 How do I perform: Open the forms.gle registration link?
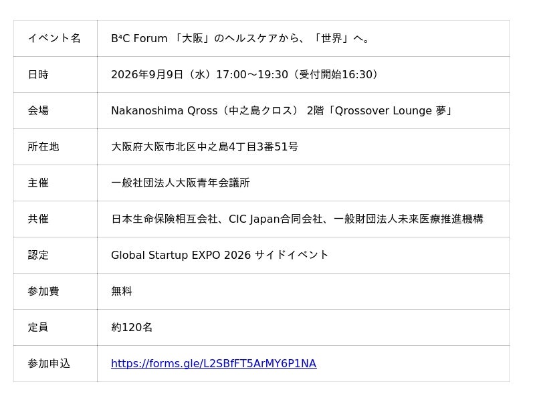point(213,363)
